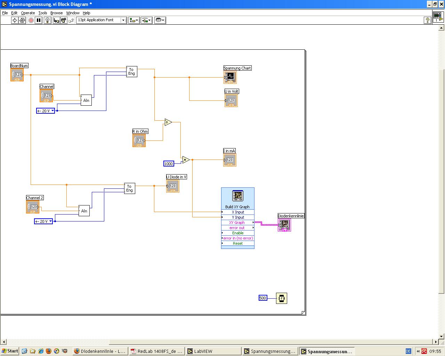The width and height of the screenshot is (445, 356).
Task: Select the I in mA indicator terminal
Action: (x=230, y=160)
